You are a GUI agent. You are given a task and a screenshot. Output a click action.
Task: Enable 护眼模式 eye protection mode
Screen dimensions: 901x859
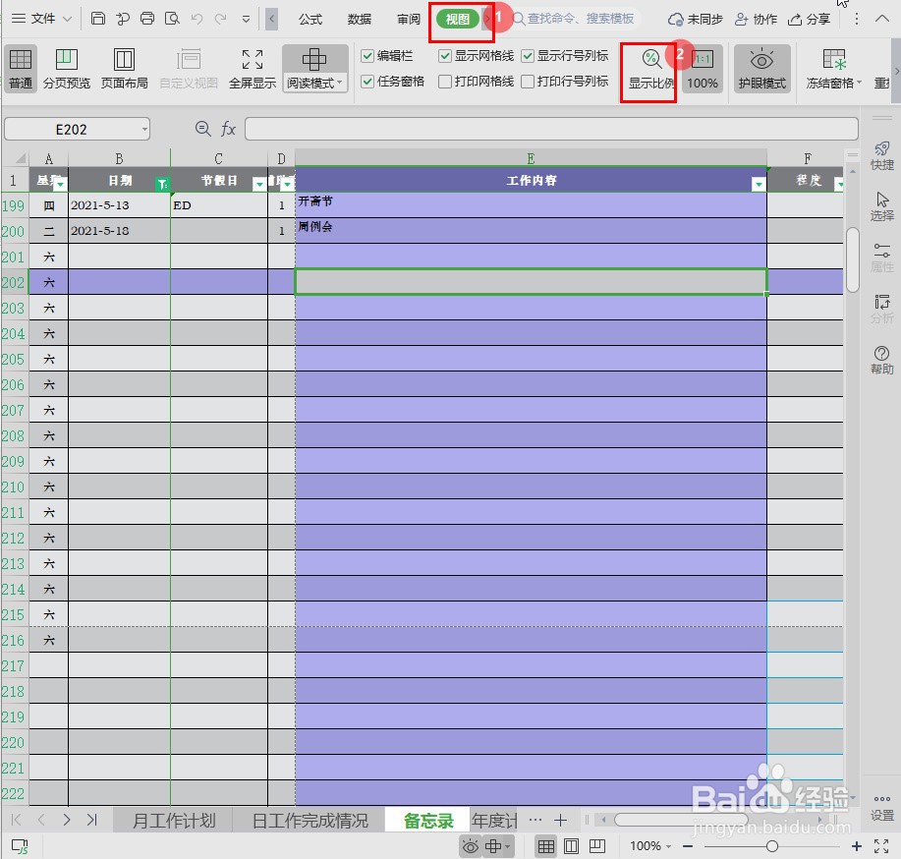pos(761,69)
